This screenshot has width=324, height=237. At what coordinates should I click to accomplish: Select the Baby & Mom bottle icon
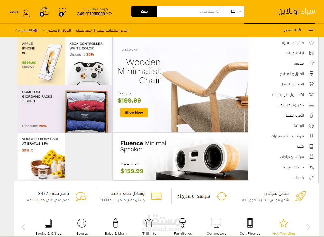click(x=115, y=223)
